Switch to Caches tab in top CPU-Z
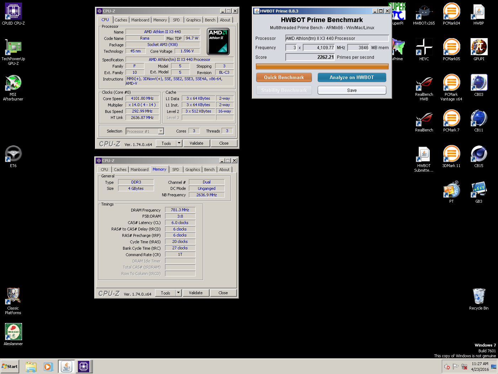The height and width of the screenshot is (374, 498). pyautogui.click(x=121, y=20)
